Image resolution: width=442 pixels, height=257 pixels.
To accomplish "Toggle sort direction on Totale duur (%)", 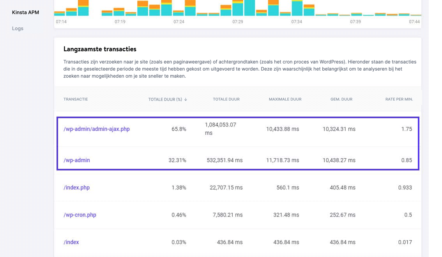I will pyautogui.click(x=166, y=99).
